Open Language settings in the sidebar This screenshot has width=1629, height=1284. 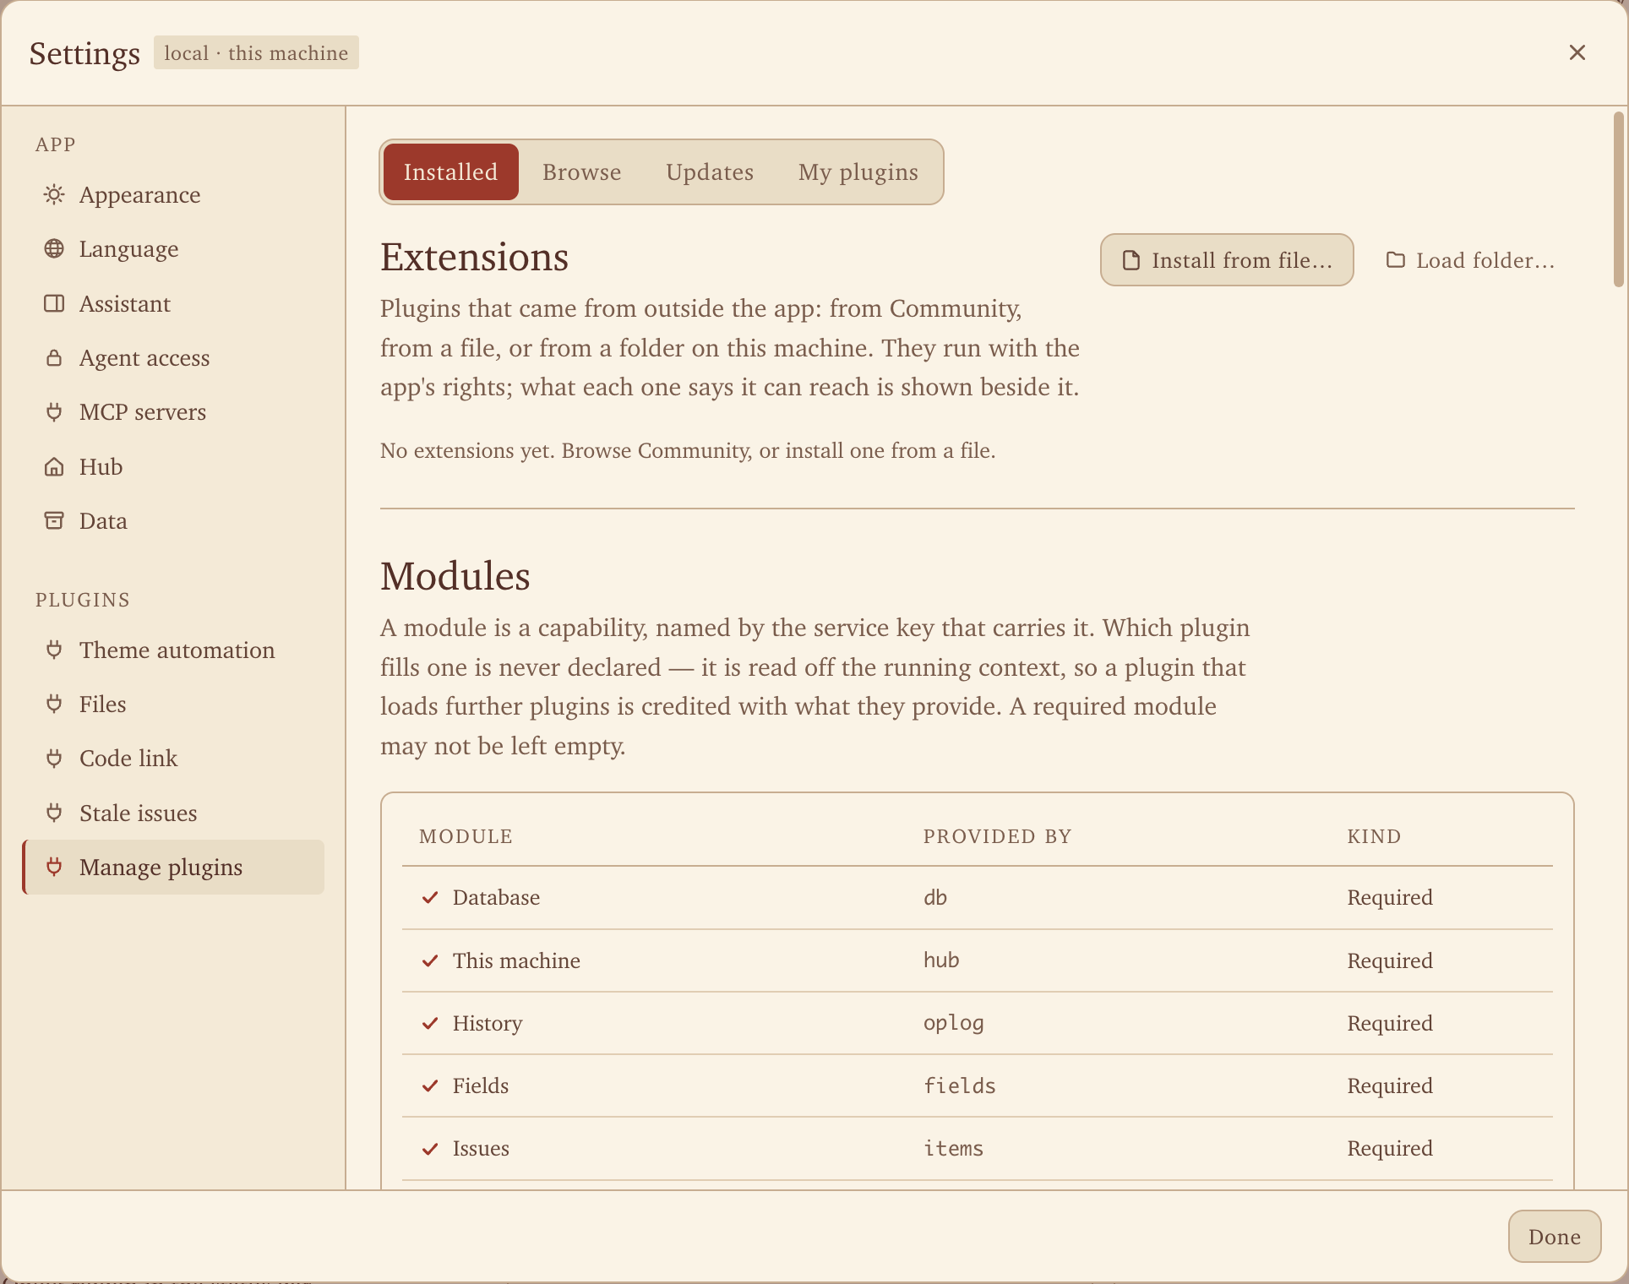pyautogui.click(x=173, y=249)
